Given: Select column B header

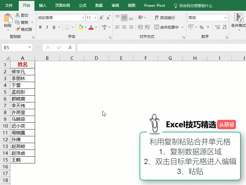Looking at the screenshot, I should pos(47,58).
